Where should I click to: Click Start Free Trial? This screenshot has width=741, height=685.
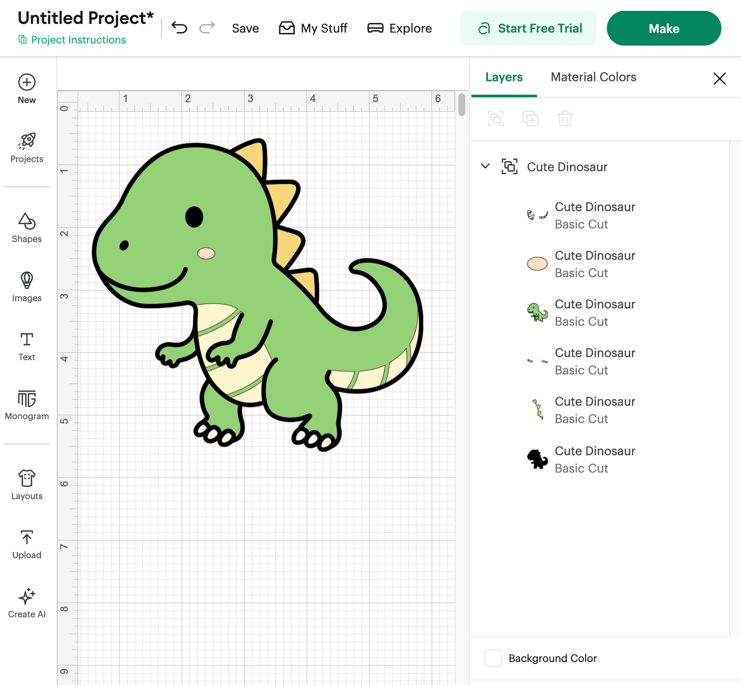pos(528,28)
